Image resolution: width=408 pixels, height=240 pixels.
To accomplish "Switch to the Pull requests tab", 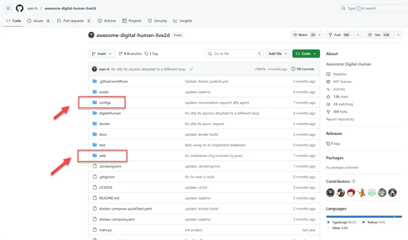I will 74,21.
